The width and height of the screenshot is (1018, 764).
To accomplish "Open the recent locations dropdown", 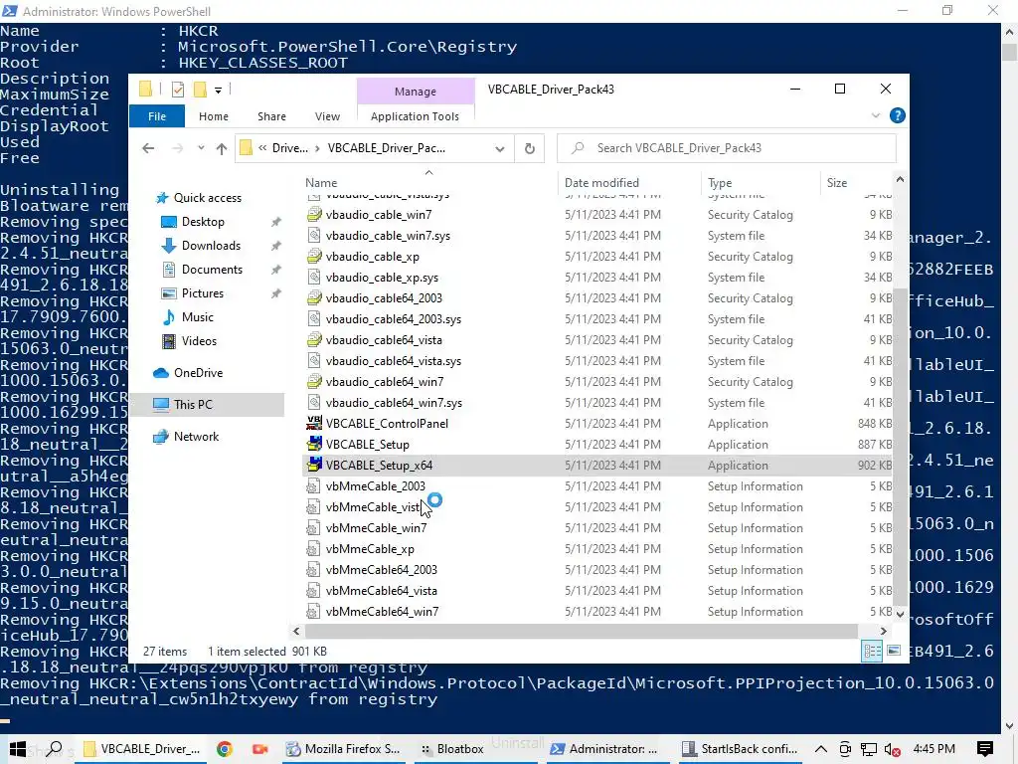I will point(201,148).
